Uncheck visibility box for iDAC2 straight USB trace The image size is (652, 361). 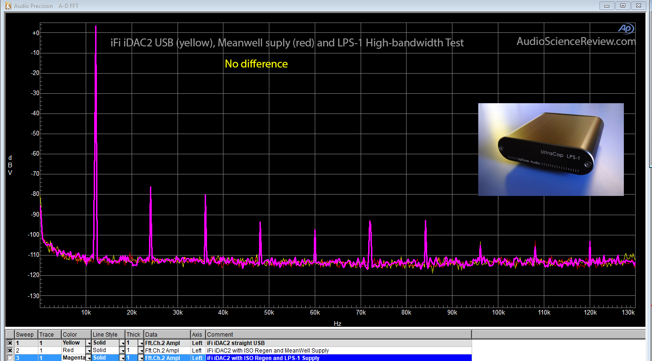10,343
